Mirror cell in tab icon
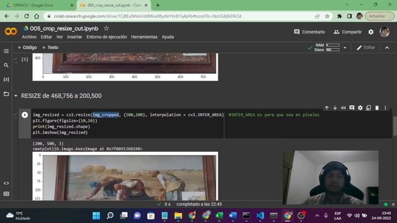The height and width of the screenshot is (223, 397). pos(368,108)
